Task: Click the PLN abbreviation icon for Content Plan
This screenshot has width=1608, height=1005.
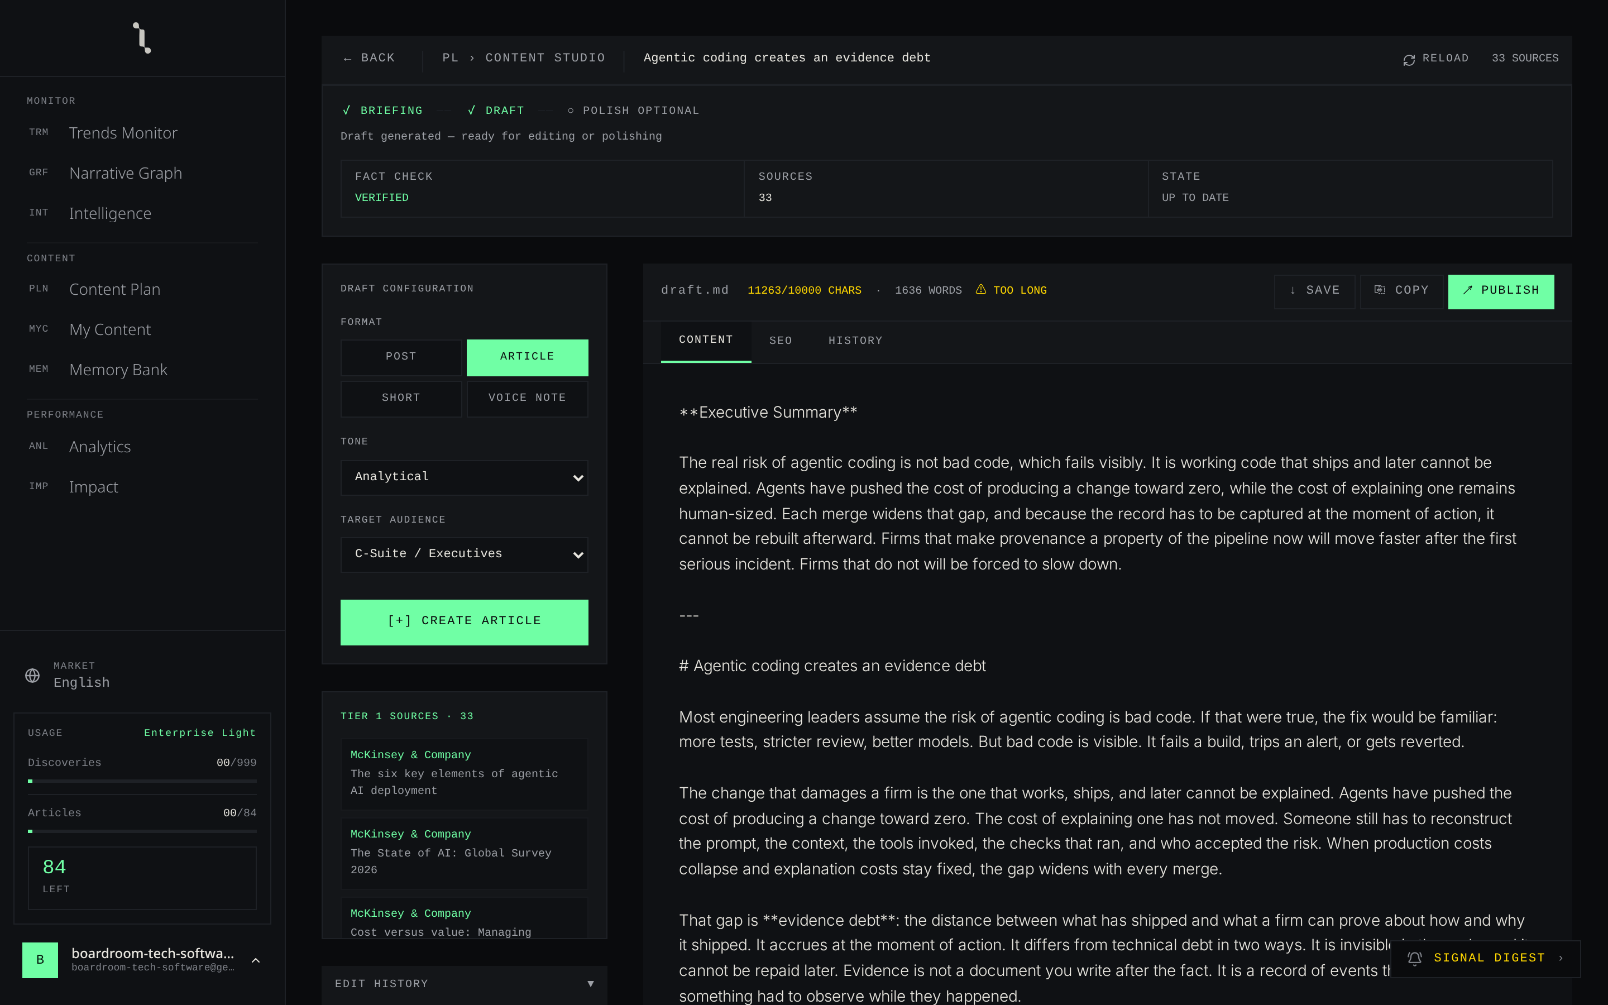Action: (39, 289)
